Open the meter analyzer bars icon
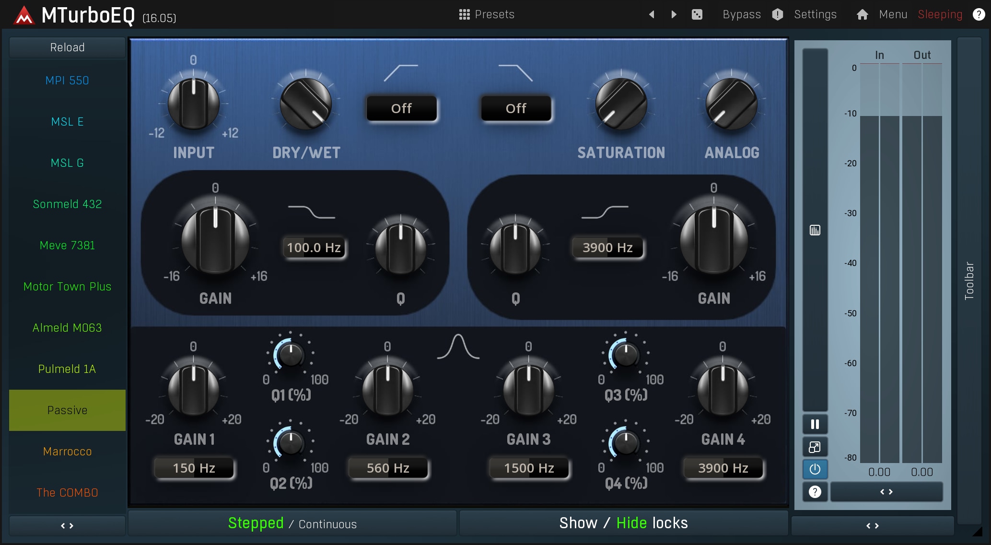Viewport: 991px width, 545px height. pos(815,231)
